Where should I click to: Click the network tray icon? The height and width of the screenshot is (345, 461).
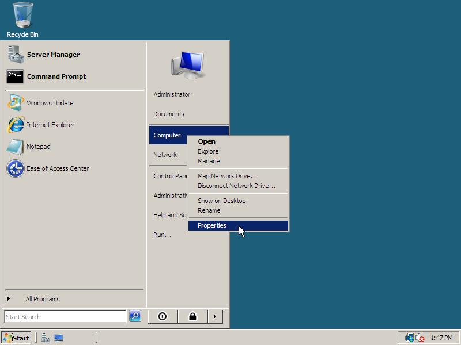tap(409, 338)
